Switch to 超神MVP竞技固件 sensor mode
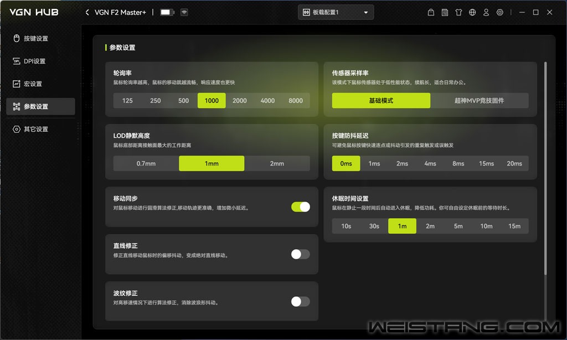This screenshot has width=567, height=340. coord(479,101)
